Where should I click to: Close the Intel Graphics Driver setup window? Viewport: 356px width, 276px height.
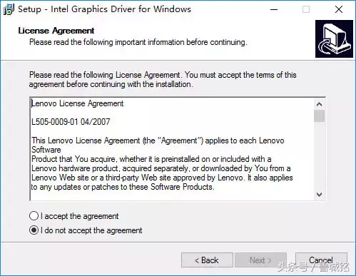[339, 9]
